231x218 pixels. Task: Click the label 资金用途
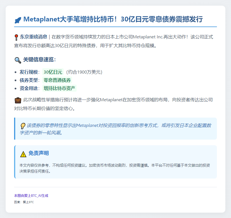(x=29, y=88)
